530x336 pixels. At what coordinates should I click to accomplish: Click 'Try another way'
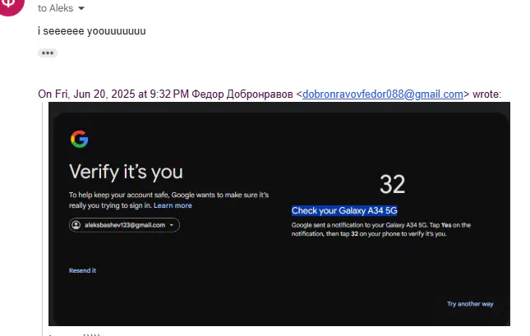pos(470,304)
